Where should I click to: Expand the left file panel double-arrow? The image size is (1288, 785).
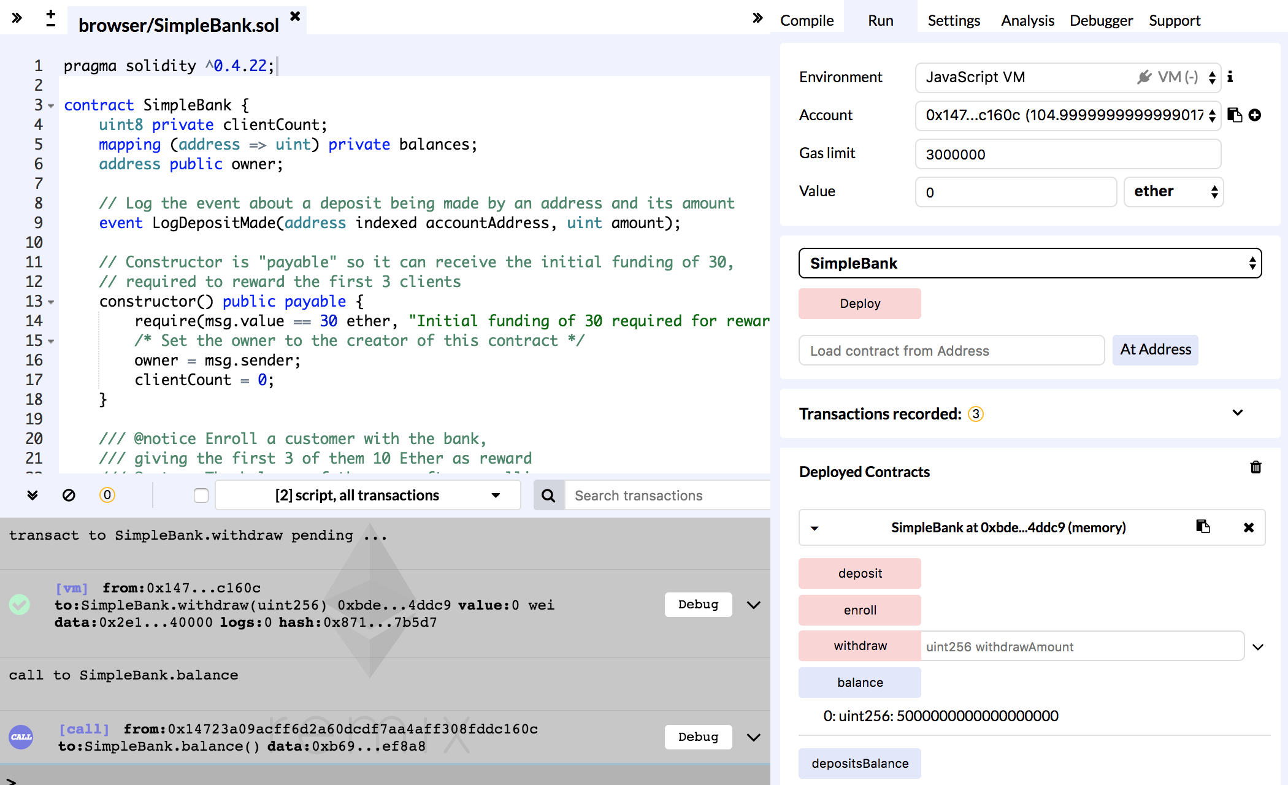[17, 18]
